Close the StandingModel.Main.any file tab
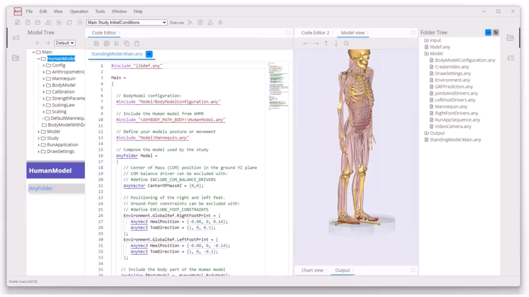 149,54
